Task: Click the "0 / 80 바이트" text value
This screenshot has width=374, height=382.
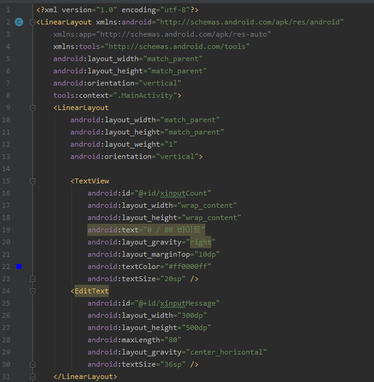Action: click(x=174, y=230)
